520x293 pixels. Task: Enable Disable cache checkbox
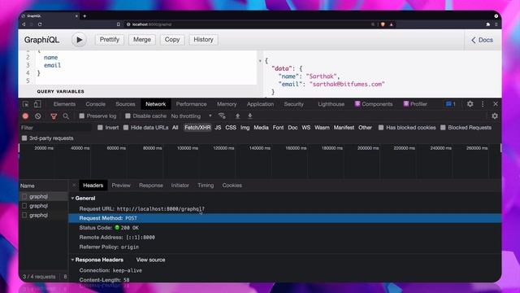(x=128, y=116)
